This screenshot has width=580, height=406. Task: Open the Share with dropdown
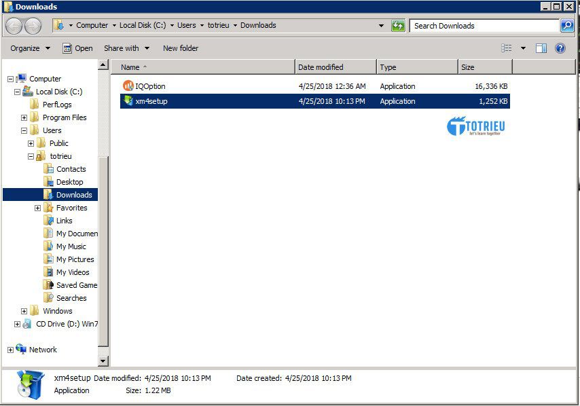[x=126, y=48]
